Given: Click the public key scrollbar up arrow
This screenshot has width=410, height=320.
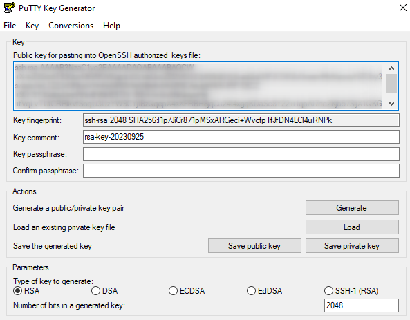Looking at the screenshot, I should 391,68.
